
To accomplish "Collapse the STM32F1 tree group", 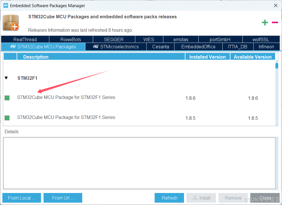I will point(6,78).
